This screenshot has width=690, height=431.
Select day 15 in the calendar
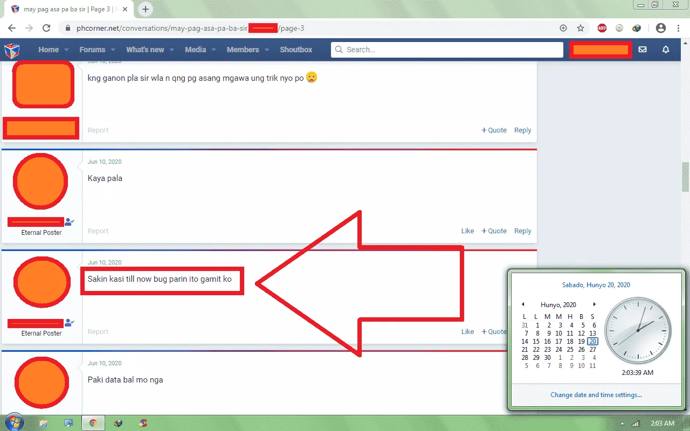point(536,341)
